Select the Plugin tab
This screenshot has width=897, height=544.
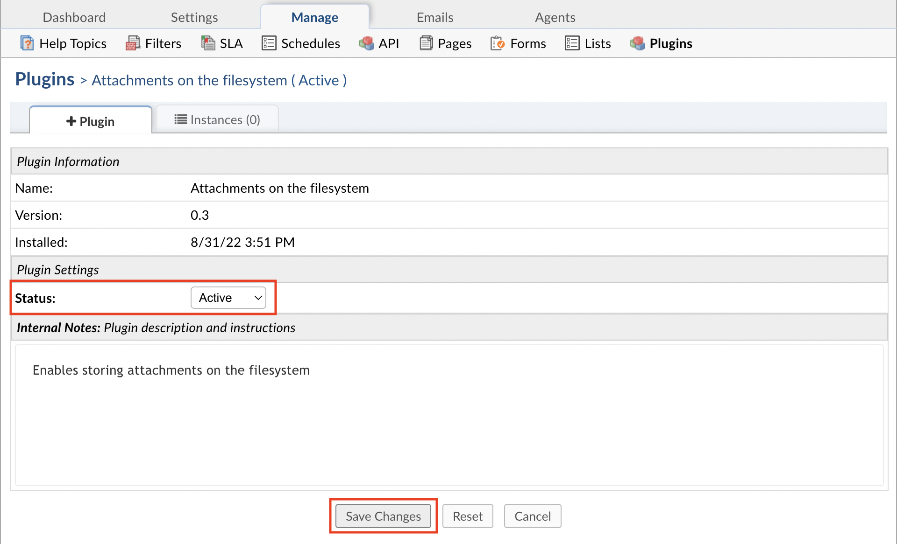(90, 121)
